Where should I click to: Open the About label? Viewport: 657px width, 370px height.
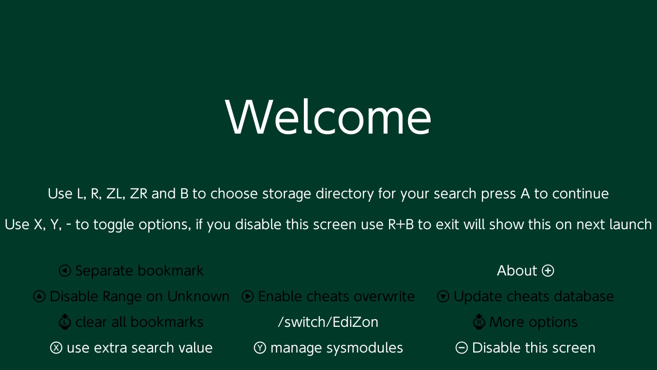(x=517, y=271)
